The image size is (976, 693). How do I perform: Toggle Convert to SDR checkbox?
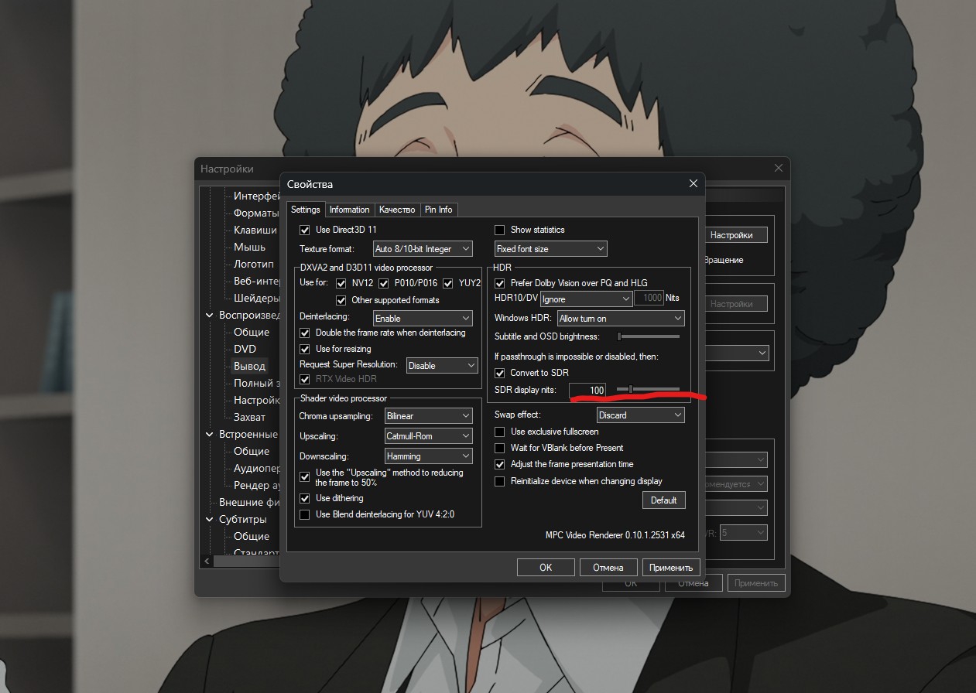[499, 373]
